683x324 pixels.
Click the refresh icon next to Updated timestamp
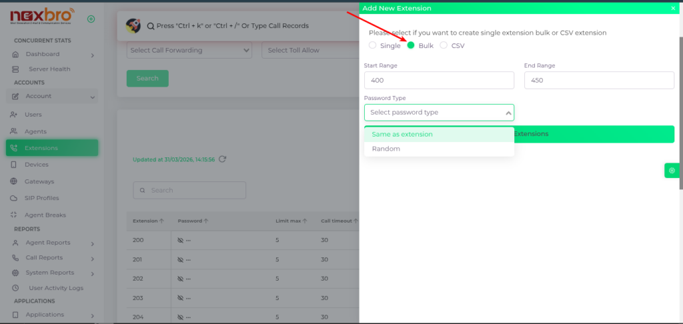(223, 159)
